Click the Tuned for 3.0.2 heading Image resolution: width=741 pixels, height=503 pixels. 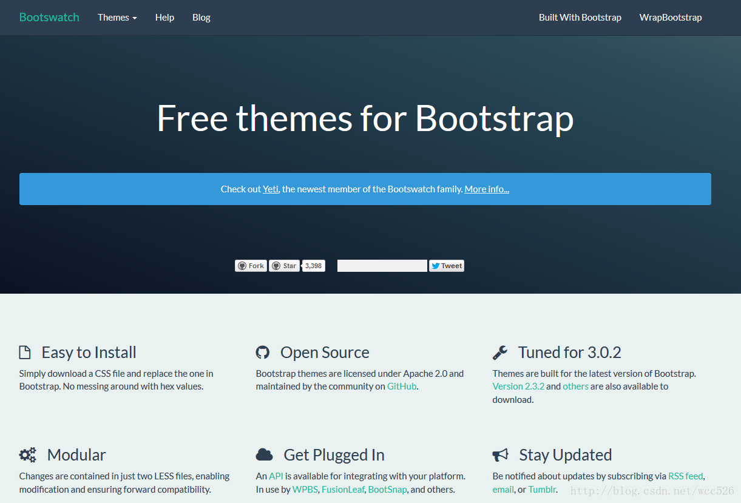click(570, 353)
